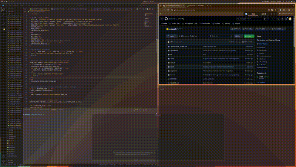Open the GitHub user avatar menu
Viewport: 296px width, 167px height.
click(x=290, y=19)
